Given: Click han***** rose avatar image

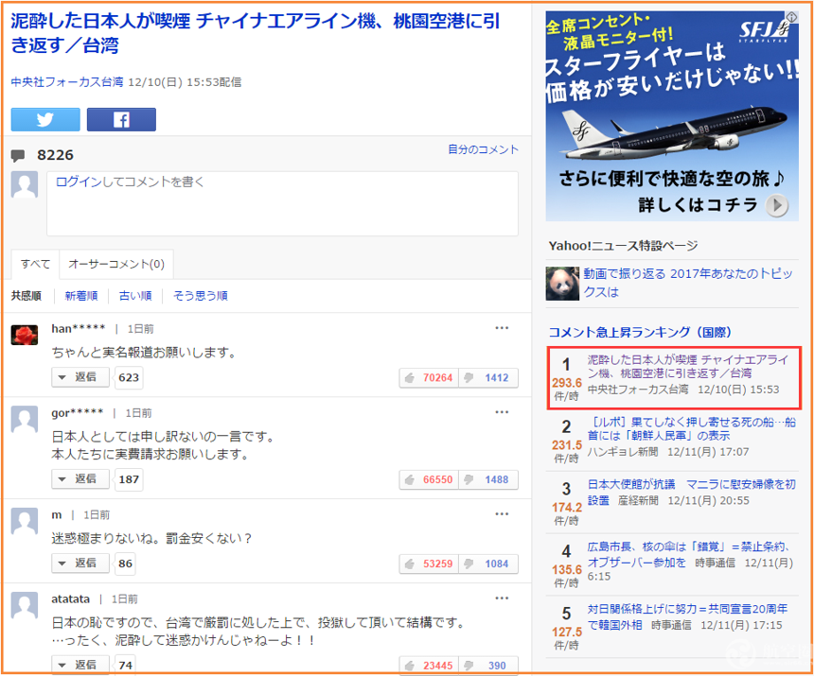Looking at the screenshot, I should pos(25,335).
